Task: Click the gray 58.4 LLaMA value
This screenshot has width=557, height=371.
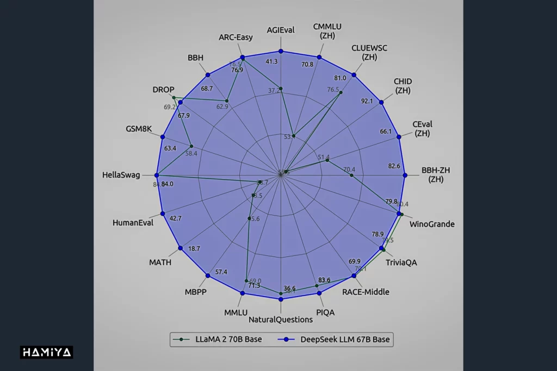Action: (191, 154)
